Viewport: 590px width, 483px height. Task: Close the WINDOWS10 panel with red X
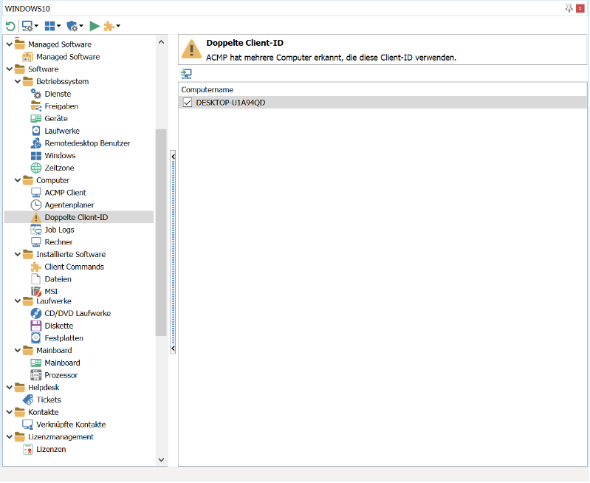[x=580, y=8]
